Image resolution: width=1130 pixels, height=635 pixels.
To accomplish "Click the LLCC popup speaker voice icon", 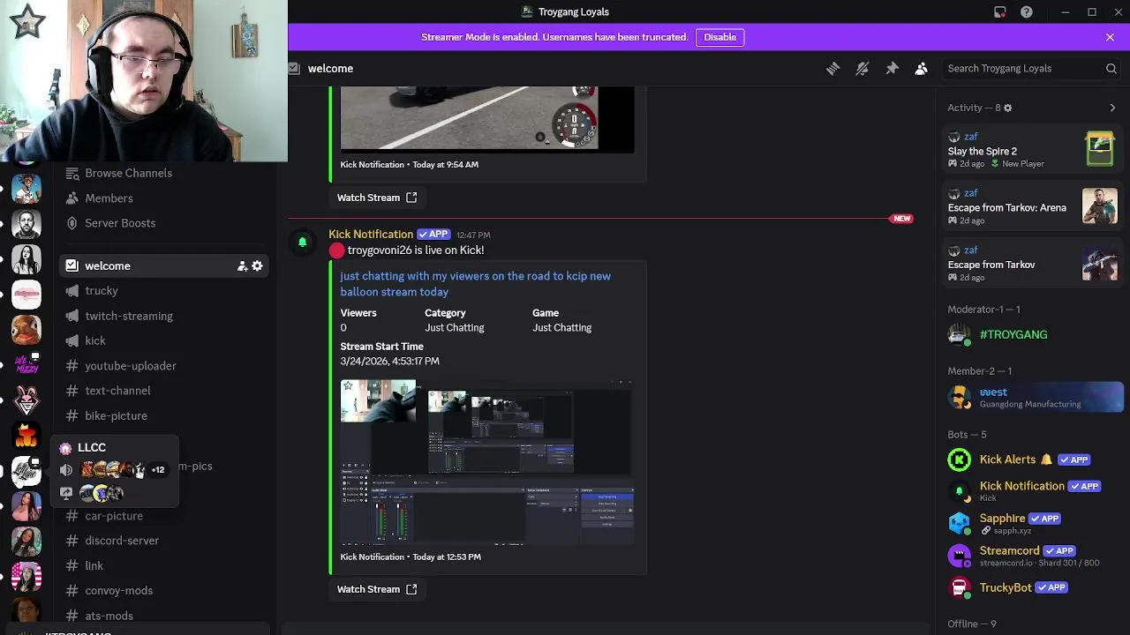I will (66, 470).
